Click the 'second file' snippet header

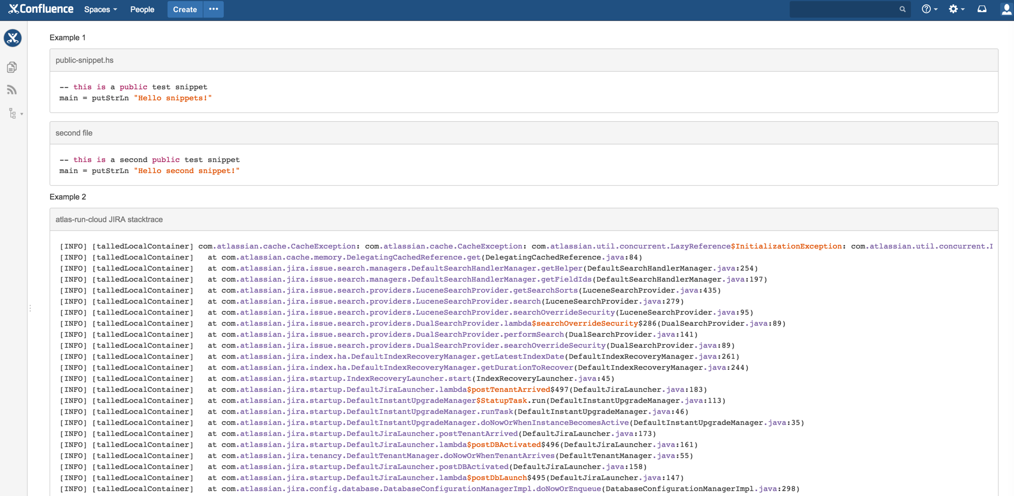[524, 133]
